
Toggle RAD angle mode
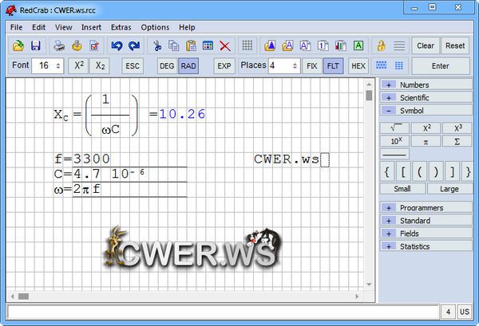click(x=188, y=66)
